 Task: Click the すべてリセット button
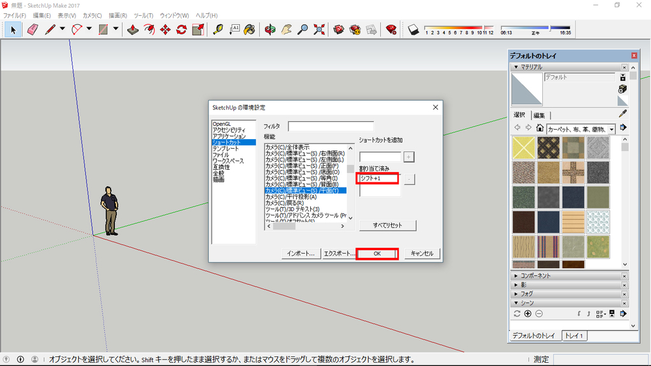[x=387, y=226]
